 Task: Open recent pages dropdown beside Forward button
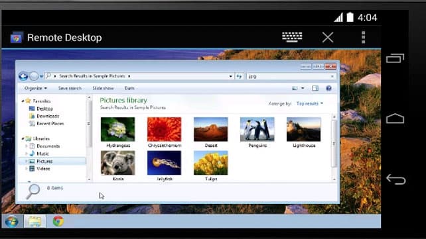[41, 76]
